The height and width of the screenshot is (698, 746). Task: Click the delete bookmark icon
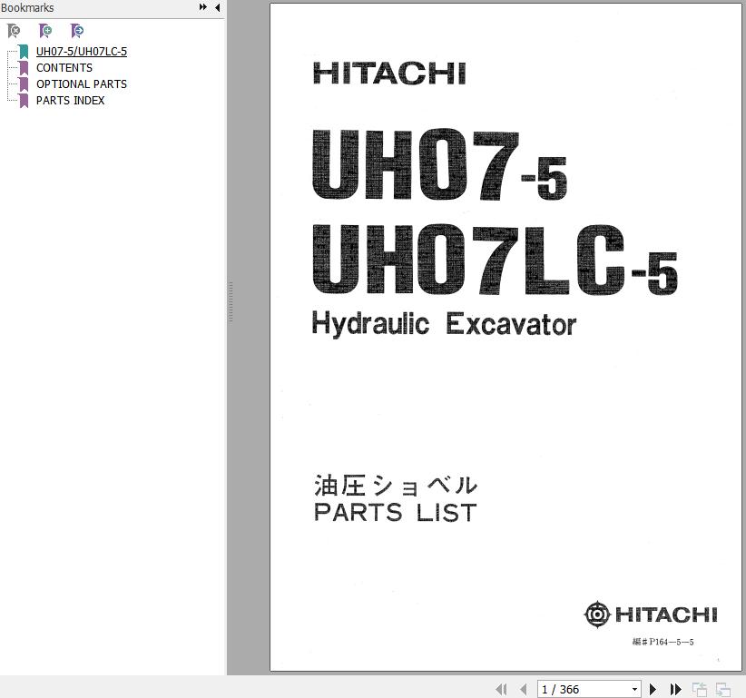[x=14, y=31]
